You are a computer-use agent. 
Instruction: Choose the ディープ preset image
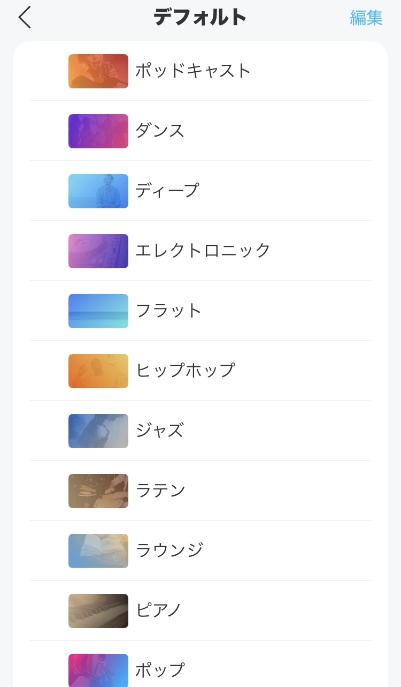(98, 191)
